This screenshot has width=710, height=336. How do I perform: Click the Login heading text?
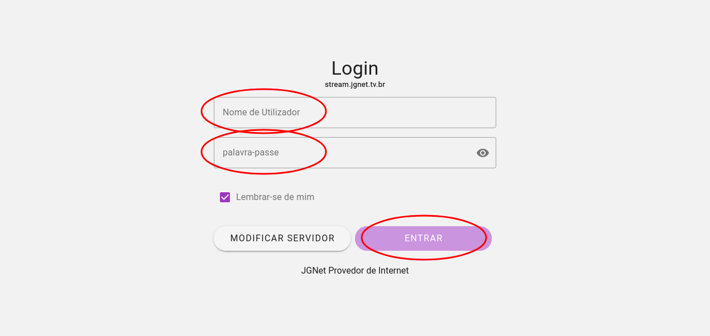[x=355, y=69]
